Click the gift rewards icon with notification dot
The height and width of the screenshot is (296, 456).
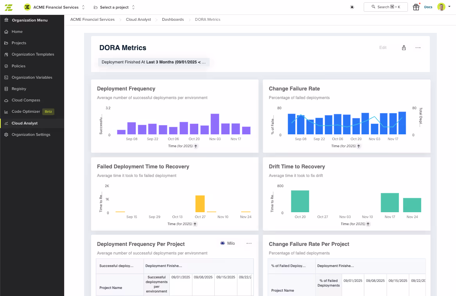click(x=416, y=7)
